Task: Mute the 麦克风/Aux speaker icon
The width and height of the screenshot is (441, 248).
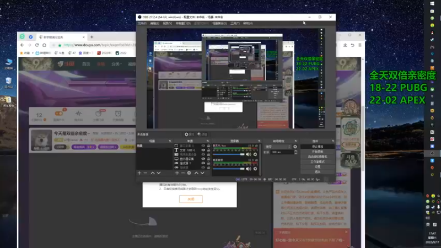Action: coord(249,154)
